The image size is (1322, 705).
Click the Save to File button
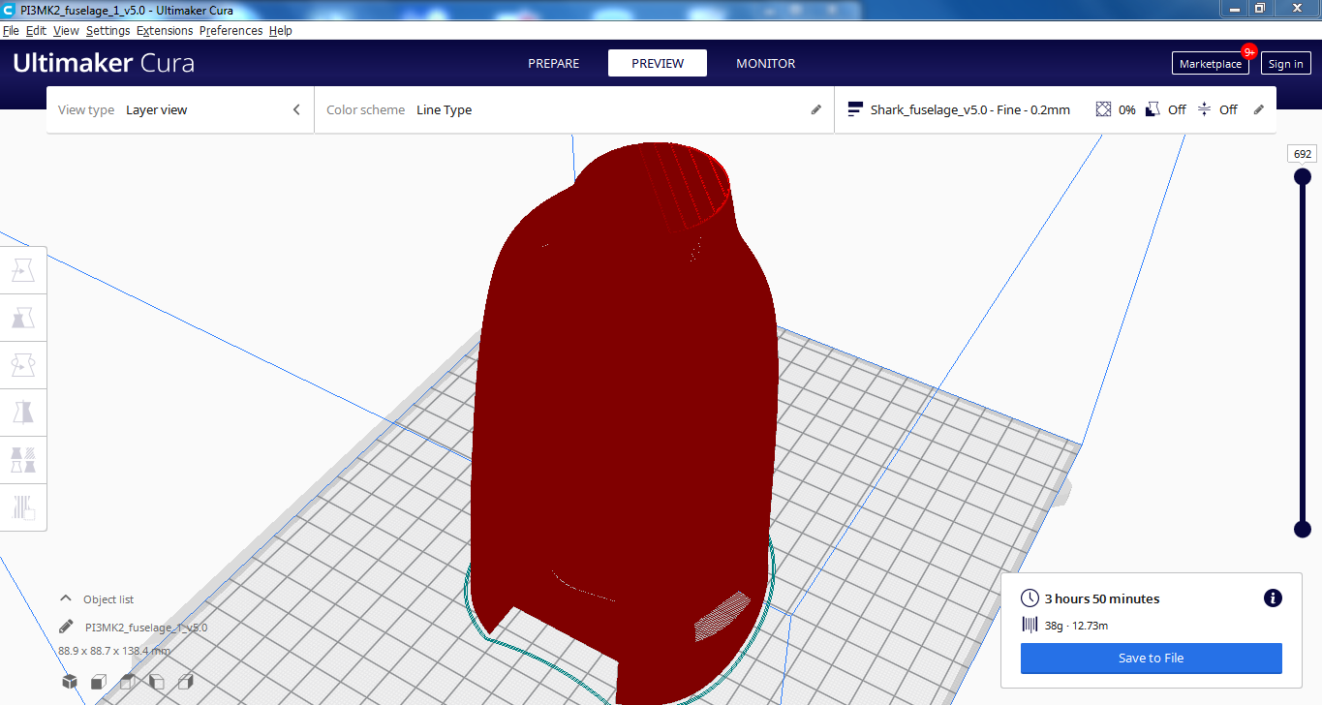point(1151,659)
